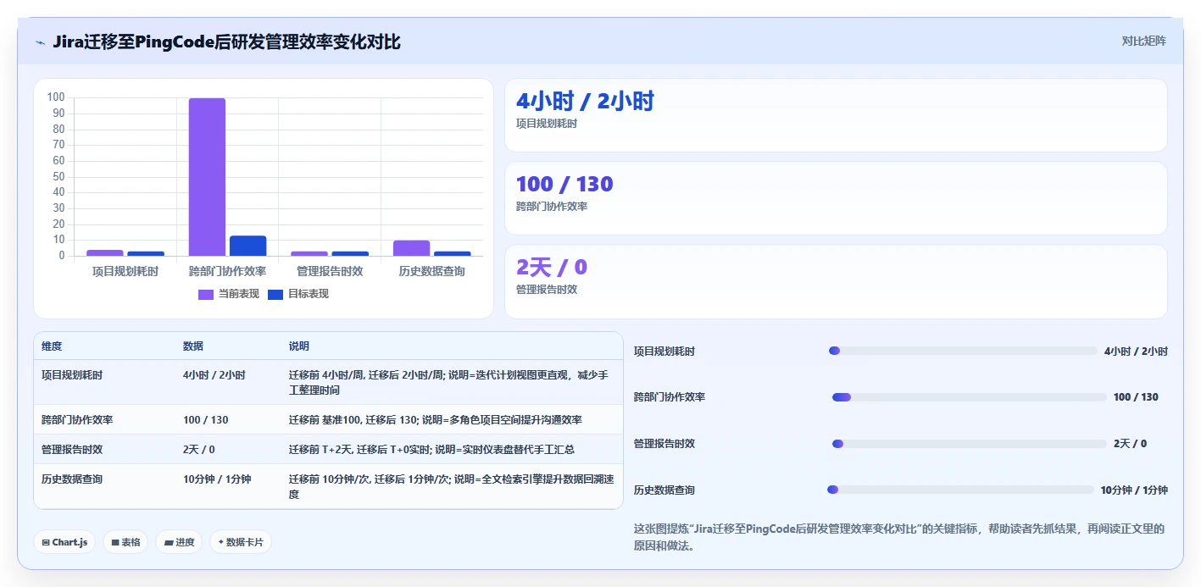Image resolution: width=1201 pixels, height=587 pixels.
Task: Click x-axis label 跨部门协作效率 on chart
Action: (x=227, y=271)
